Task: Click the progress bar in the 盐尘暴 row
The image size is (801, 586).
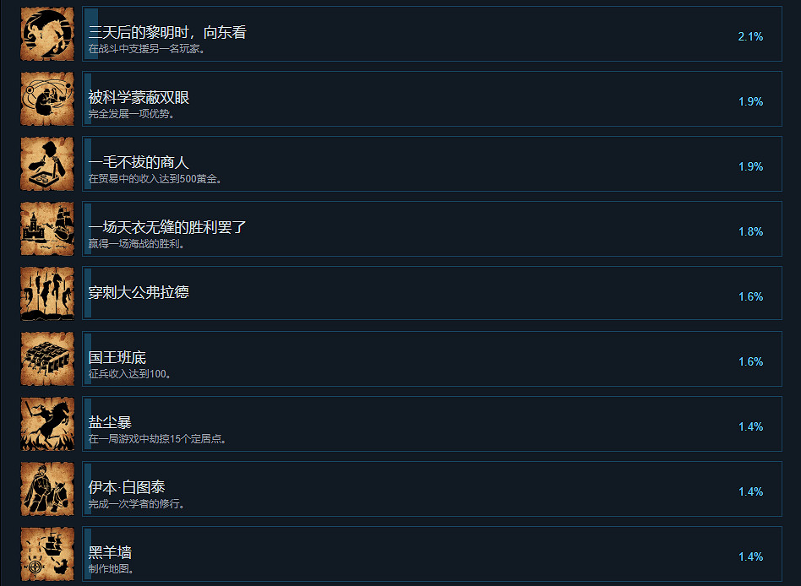Action: click(88, 424)
